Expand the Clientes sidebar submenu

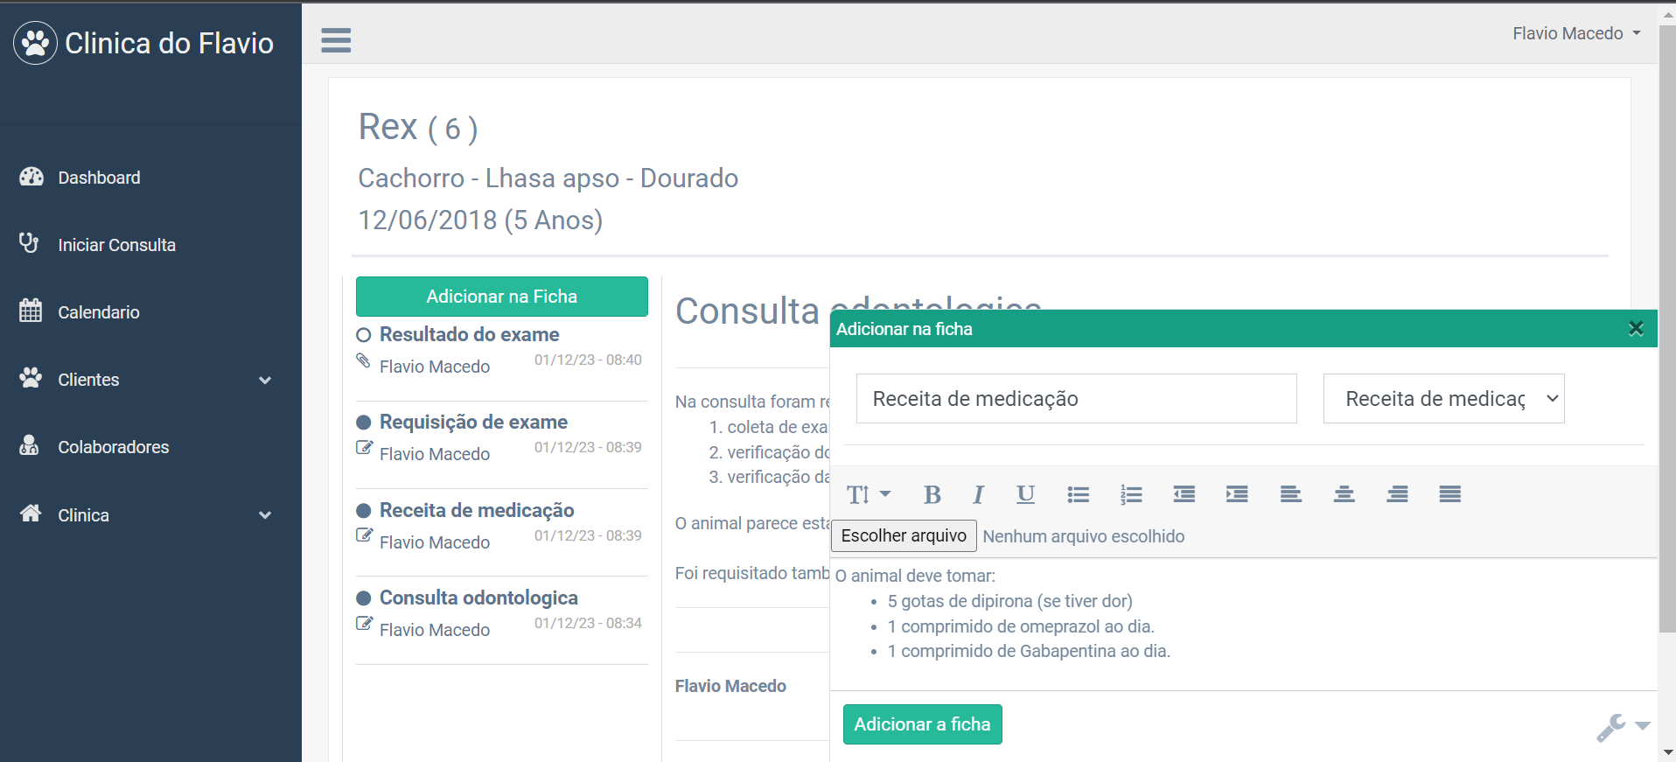click(265, 380)
